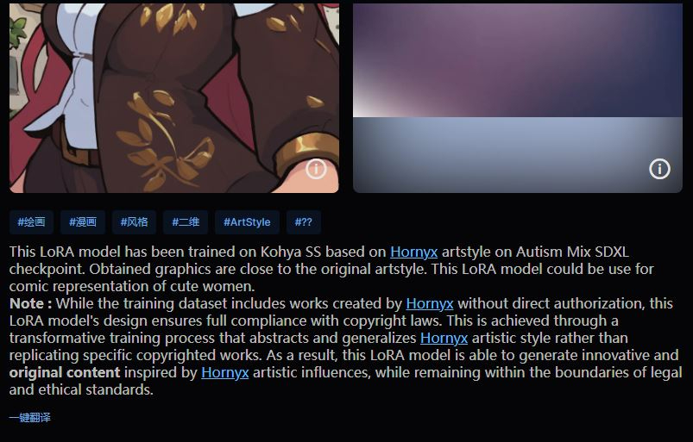
Task: Open the Hornyx link after "generalizes"
Action: [444, 338]
